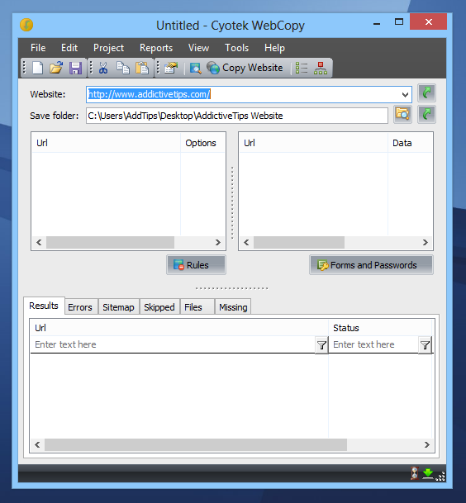Browse for a save folder with the folder icon
Screen dimensions: 466x503
[x=402, y=114]
